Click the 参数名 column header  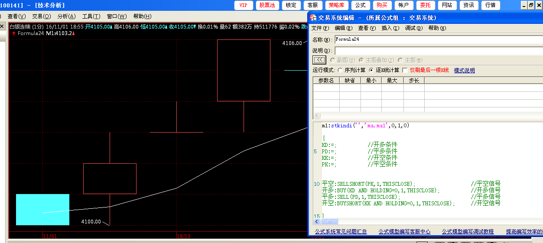tap(326, 81)
